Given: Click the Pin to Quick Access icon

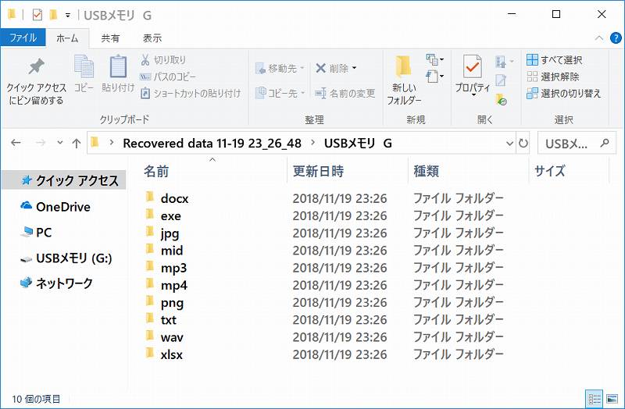Looking at the screenshot, I should 36,67.
